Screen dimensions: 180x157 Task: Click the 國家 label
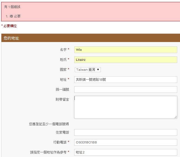(63, 69)
